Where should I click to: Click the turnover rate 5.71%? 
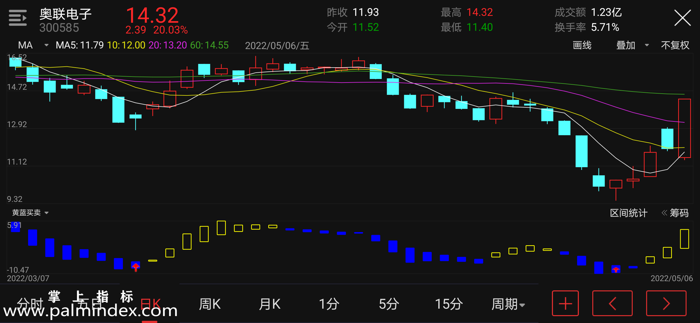pyautogui.click(x=605, y=28)
